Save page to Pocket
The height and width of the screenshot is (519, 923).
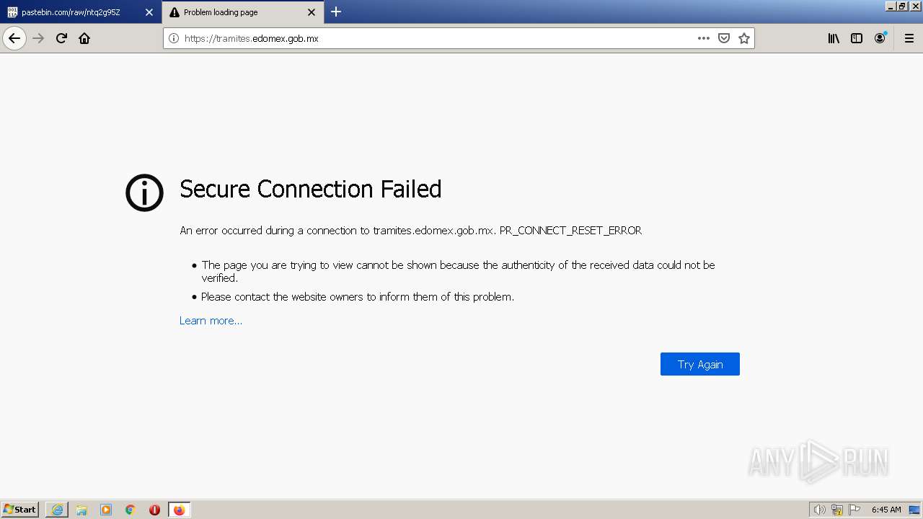pyautogui.click(x=724, y=38)
